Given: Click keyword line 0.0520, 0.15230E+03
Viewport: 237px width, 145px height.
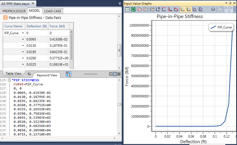Looking at the screenshot, I should (32, 122).
